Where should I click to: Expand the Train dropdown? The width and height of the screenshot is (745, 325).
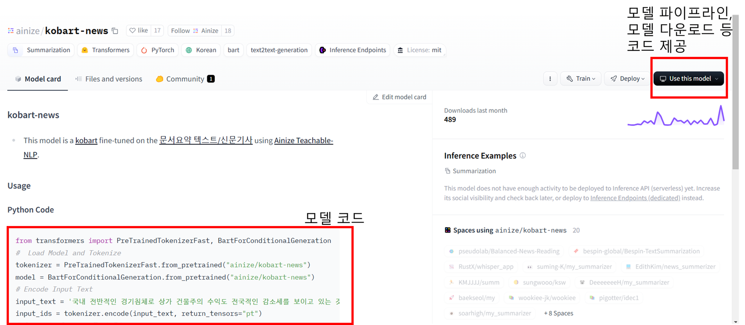(581, 79)
